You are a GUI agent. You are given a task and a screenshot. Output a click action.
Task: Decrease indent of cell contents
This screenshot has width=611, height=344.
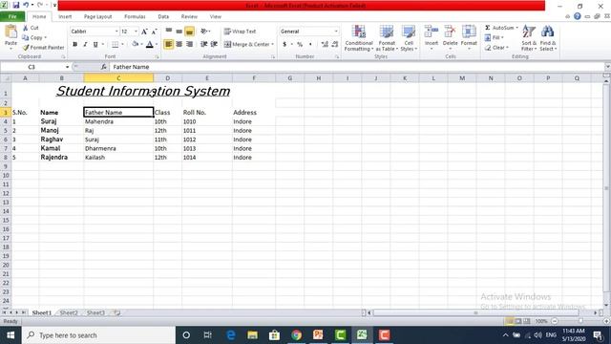click(x=203, y=44)
